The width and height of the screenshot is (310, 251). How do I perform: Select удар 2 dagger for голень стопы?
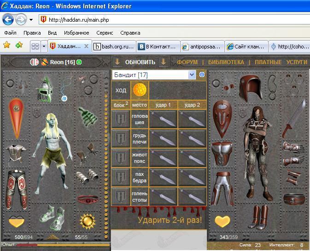click(192, 197)
